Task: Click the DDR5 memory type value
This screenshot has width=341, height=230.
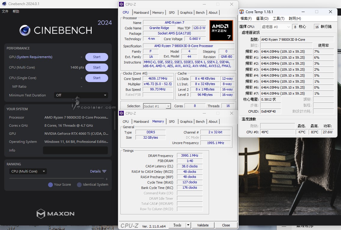Action: (151, 132)
